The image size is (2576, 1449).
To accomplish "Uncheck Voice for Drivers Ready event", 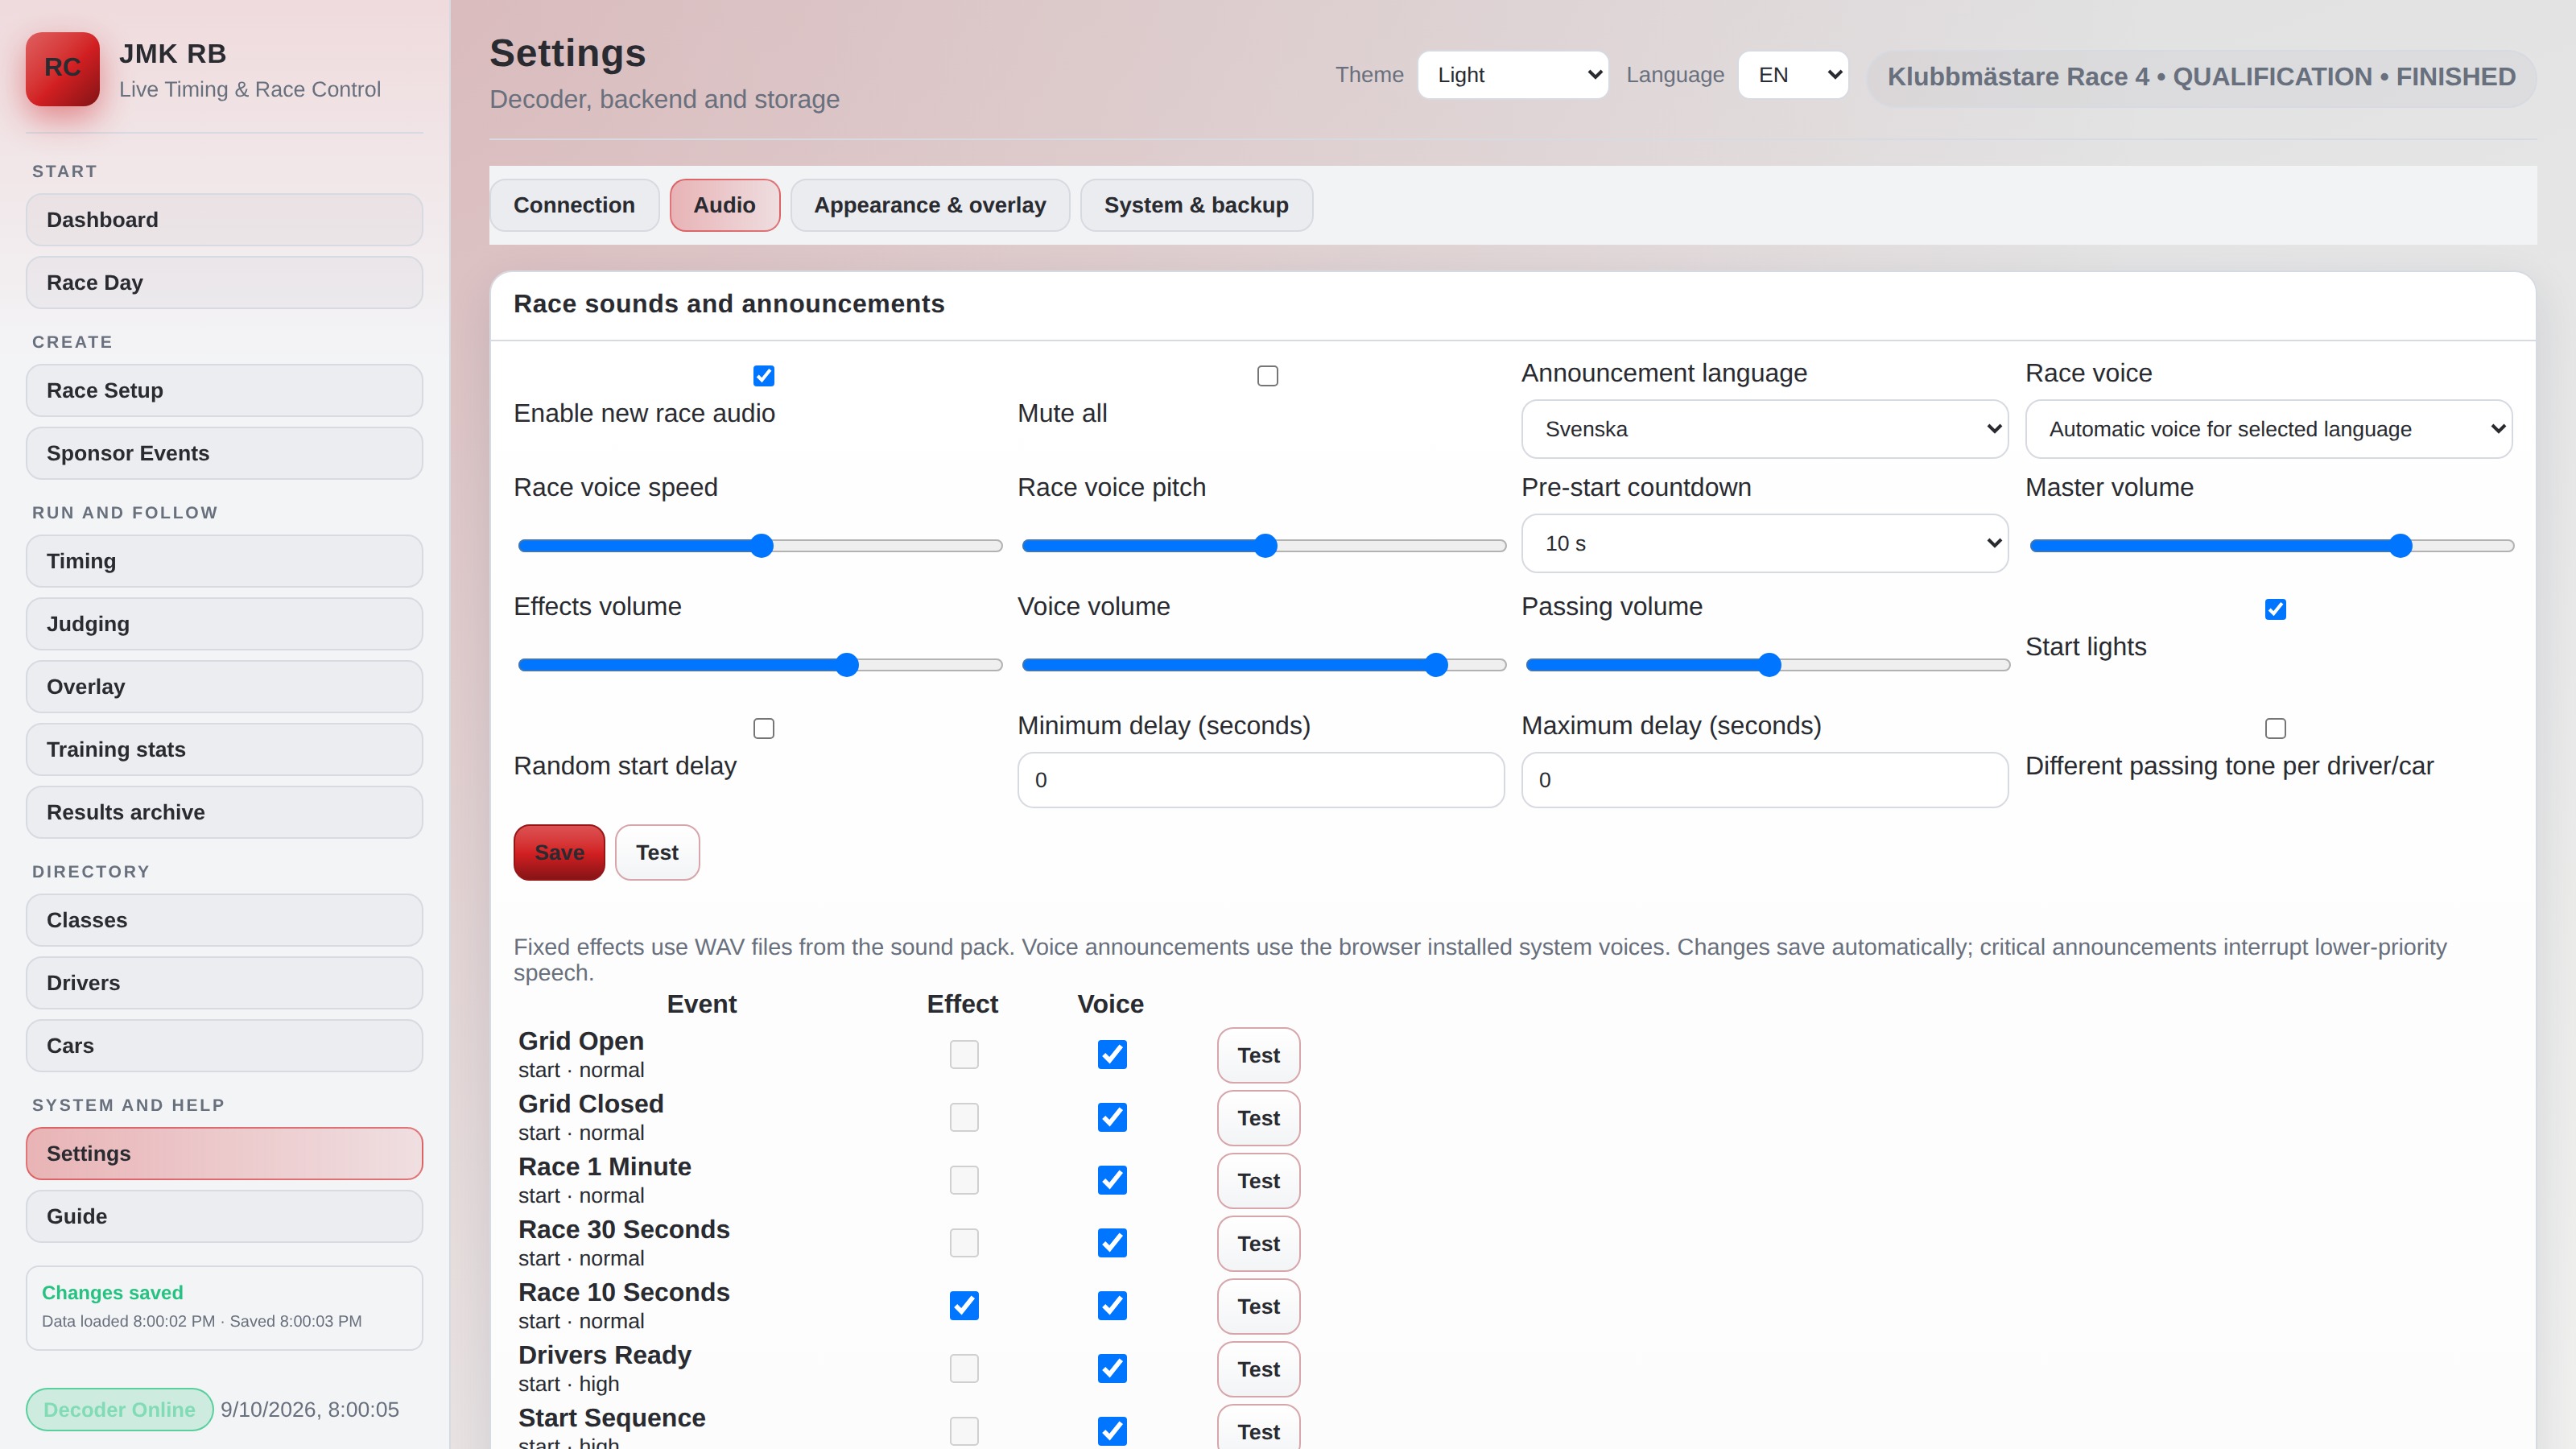I will click(x=1111, y=1368).
